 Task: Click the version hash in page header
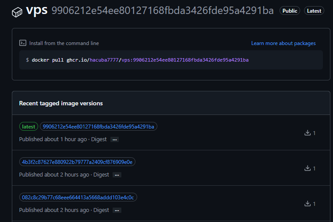point(162,11)
